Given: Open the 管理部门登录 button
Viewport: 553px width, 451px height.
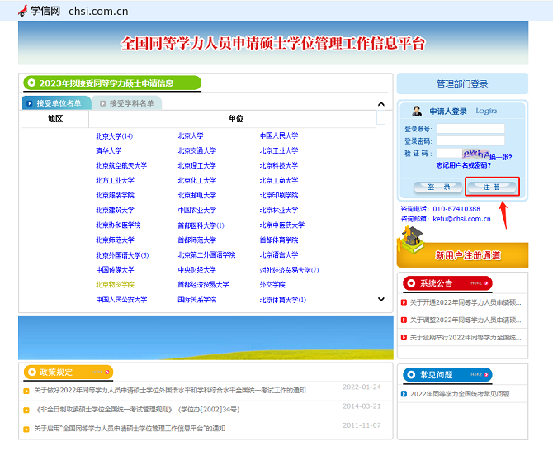Looking at the screenshot, I should click(x=462, y=83).
